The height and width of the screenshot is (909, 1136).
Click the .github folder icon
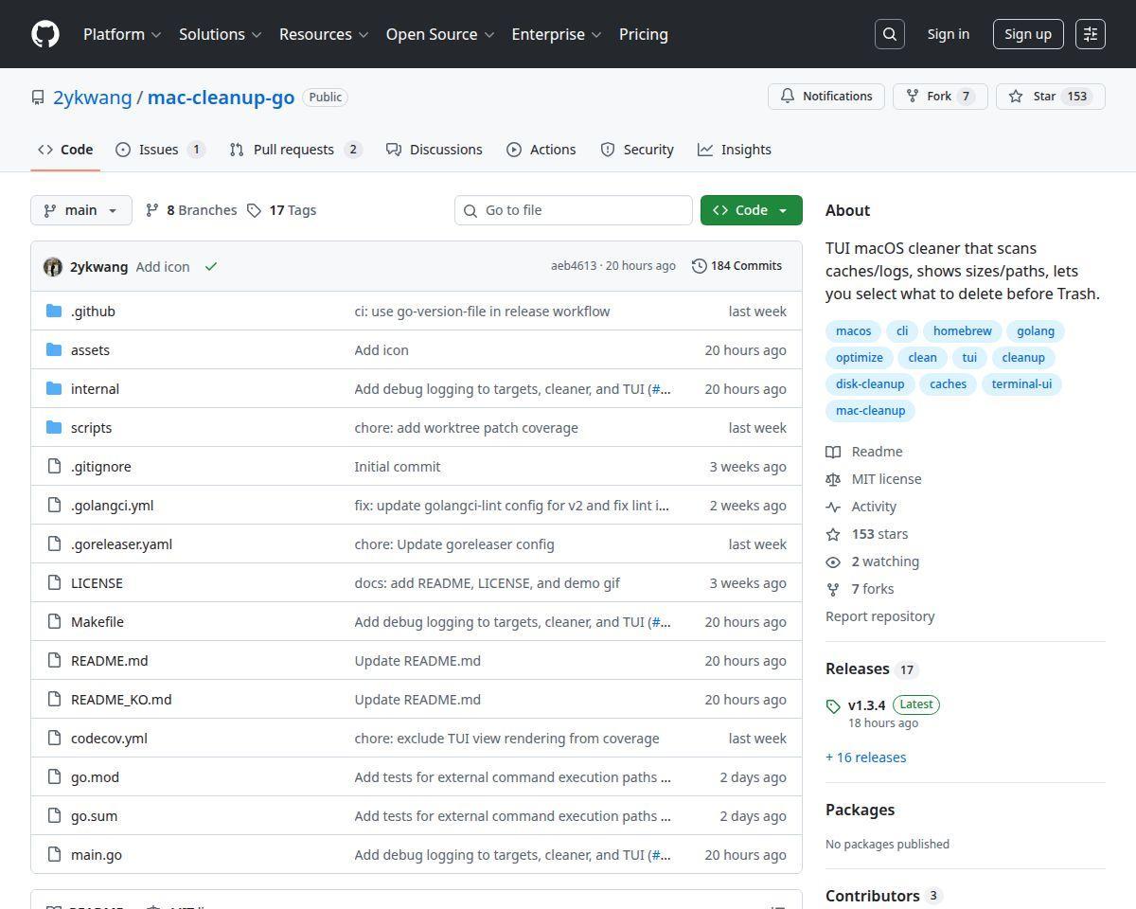click(x=54, y=311)
